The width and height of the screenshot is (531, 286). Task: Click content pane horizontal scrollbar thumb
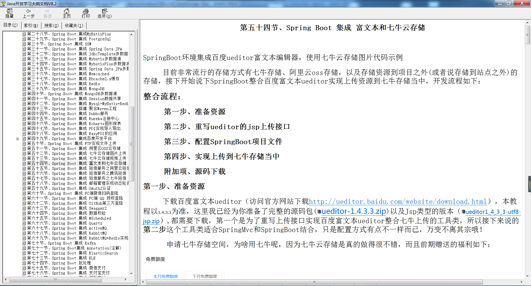tap(314, 282)
